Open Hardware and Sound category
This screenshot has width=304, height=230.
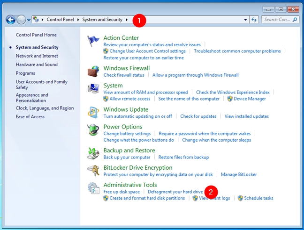(37, 65)
